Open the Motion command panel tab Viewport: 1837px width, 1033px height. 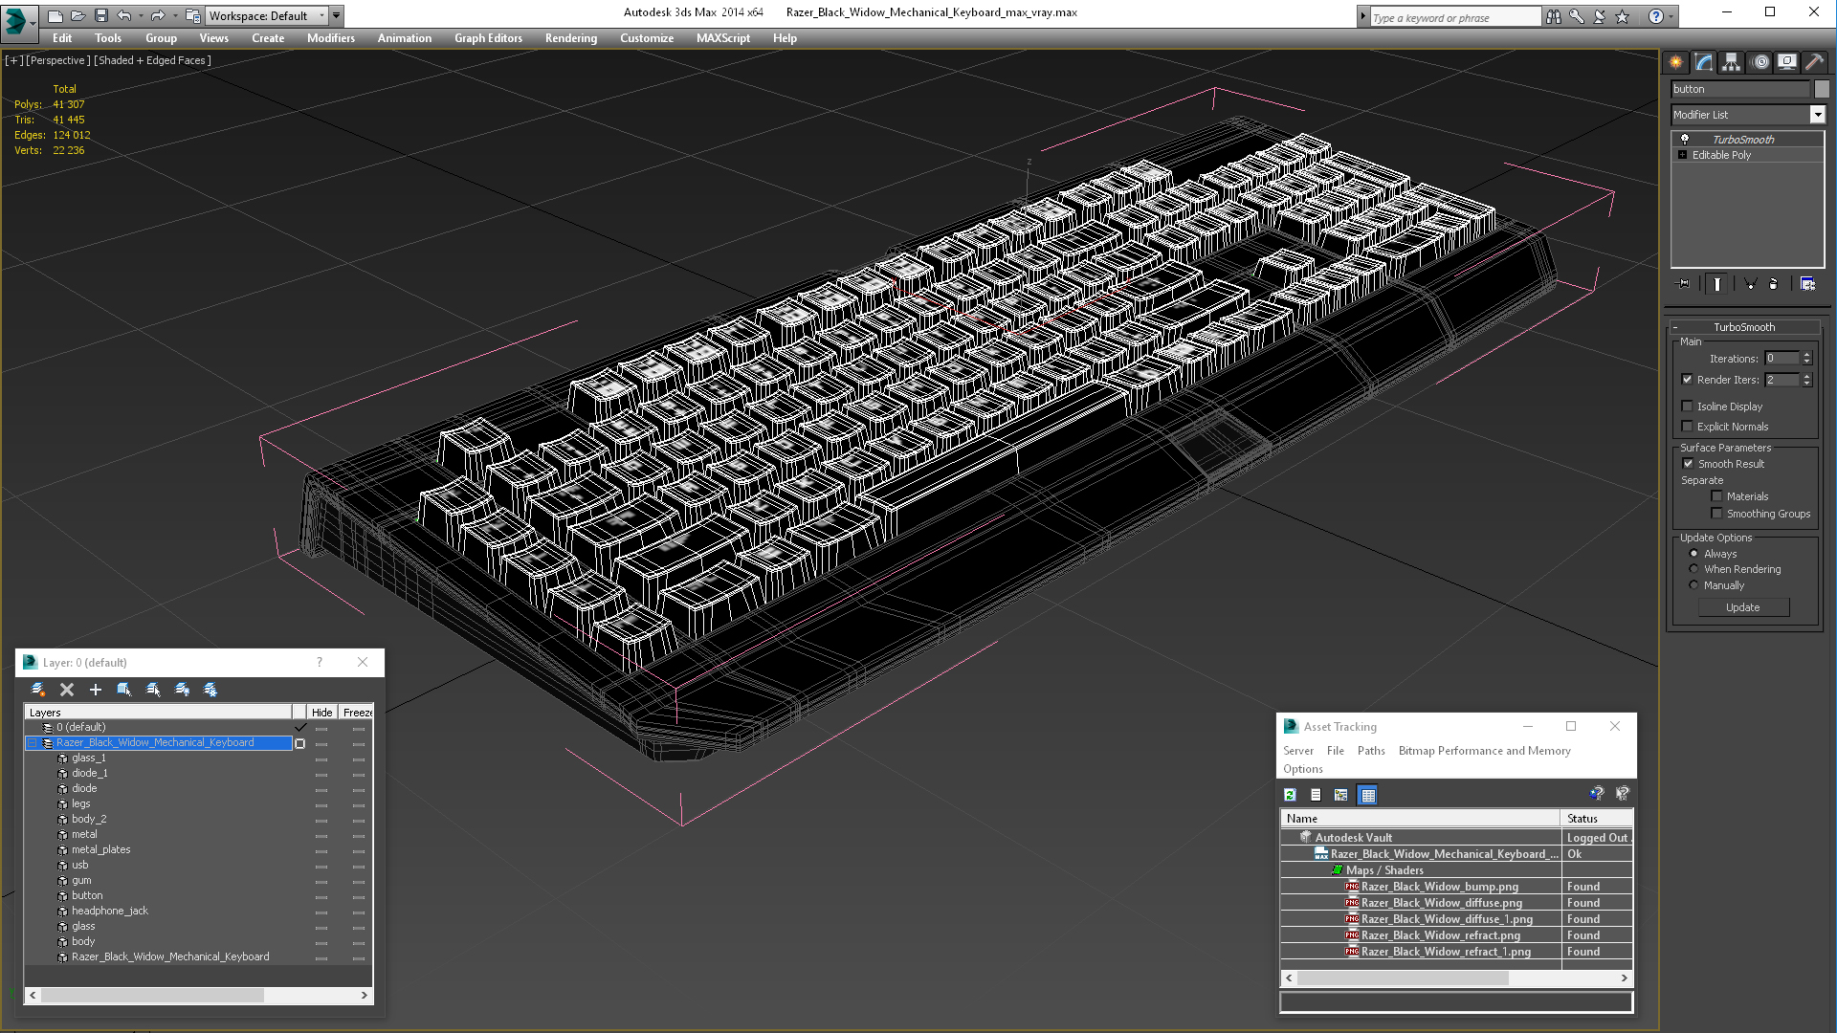click(1760, 62)
